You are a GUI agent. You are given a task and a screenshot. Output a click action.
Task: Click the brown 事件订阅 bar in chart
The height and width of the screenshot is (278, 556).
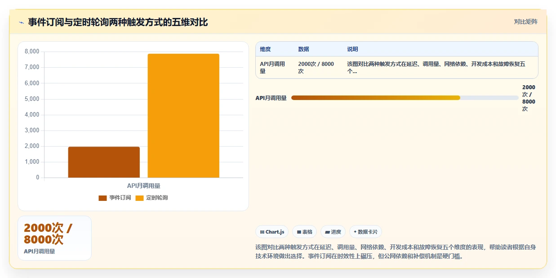104,162
